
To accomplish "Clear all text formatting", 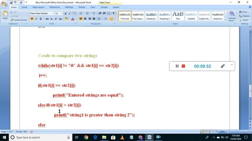I will pos(74,13).
